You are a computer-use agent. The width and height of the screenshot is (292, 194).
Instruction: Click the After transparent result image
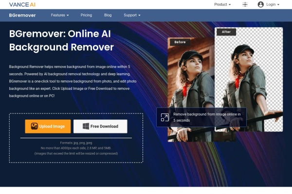pyautogui.click(x=249, y=80)
